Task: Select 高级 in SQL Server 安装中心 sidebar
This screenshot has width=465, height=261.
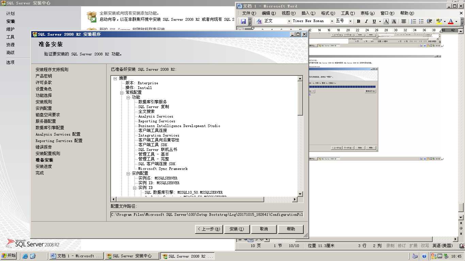Action: pyautogui.click(x=11, y=53)
